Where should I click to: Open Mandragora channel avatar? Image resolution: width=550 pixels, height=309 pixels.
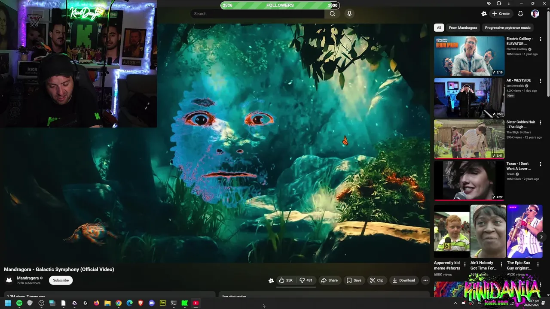pyautogui.click(x=9, y=280)
